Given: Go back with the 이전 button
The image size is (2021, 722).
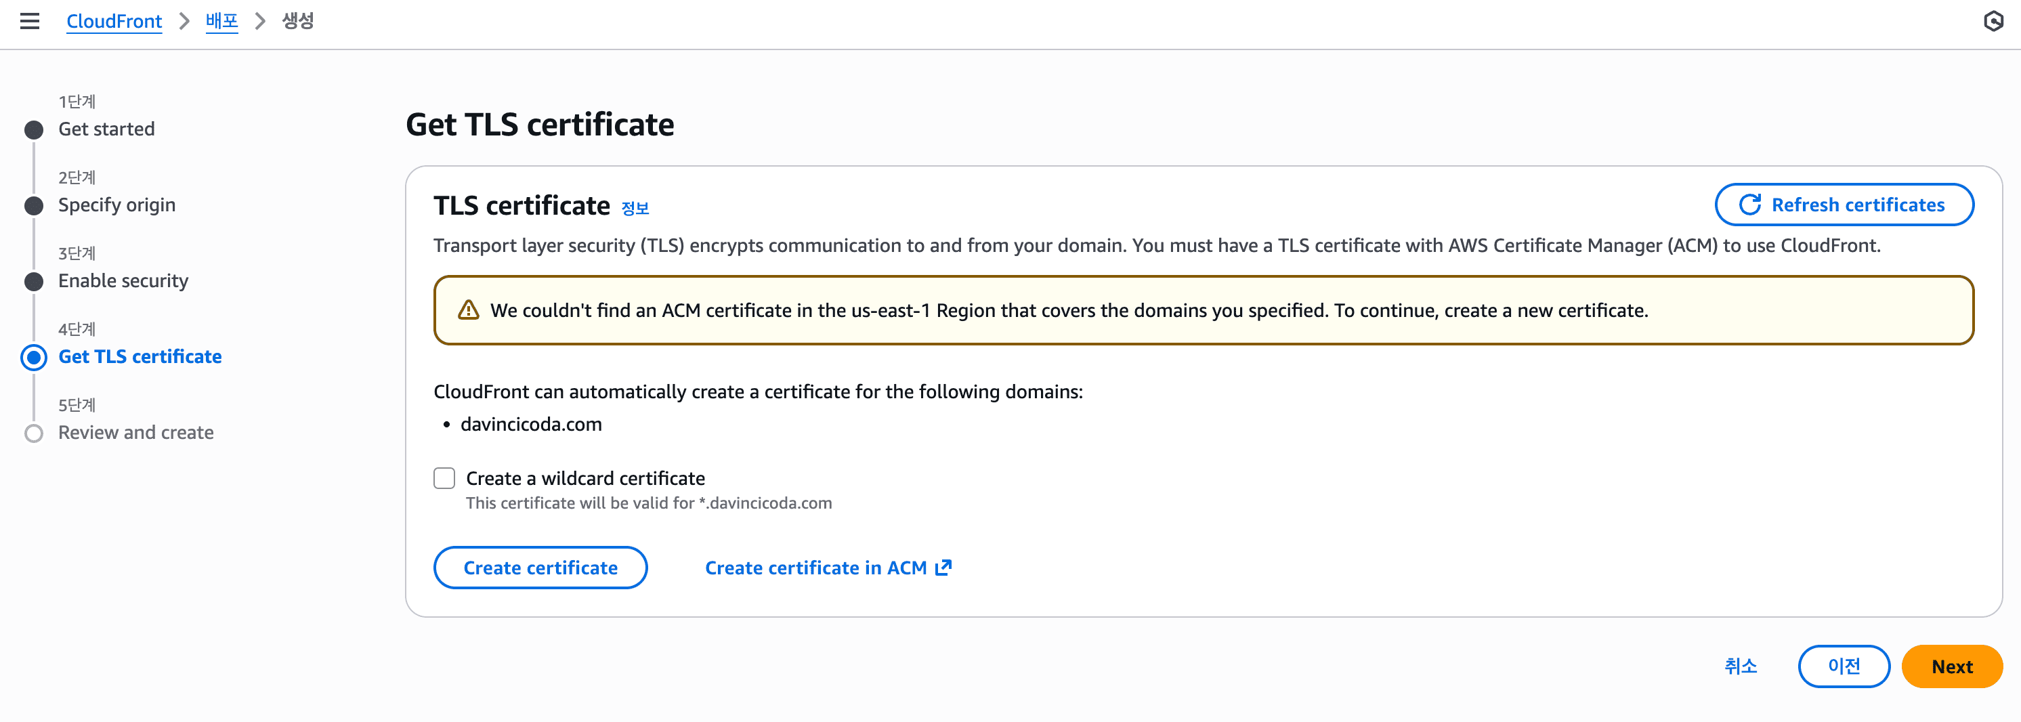Looking at the screenshot, I should click(x=1843, y=666).
